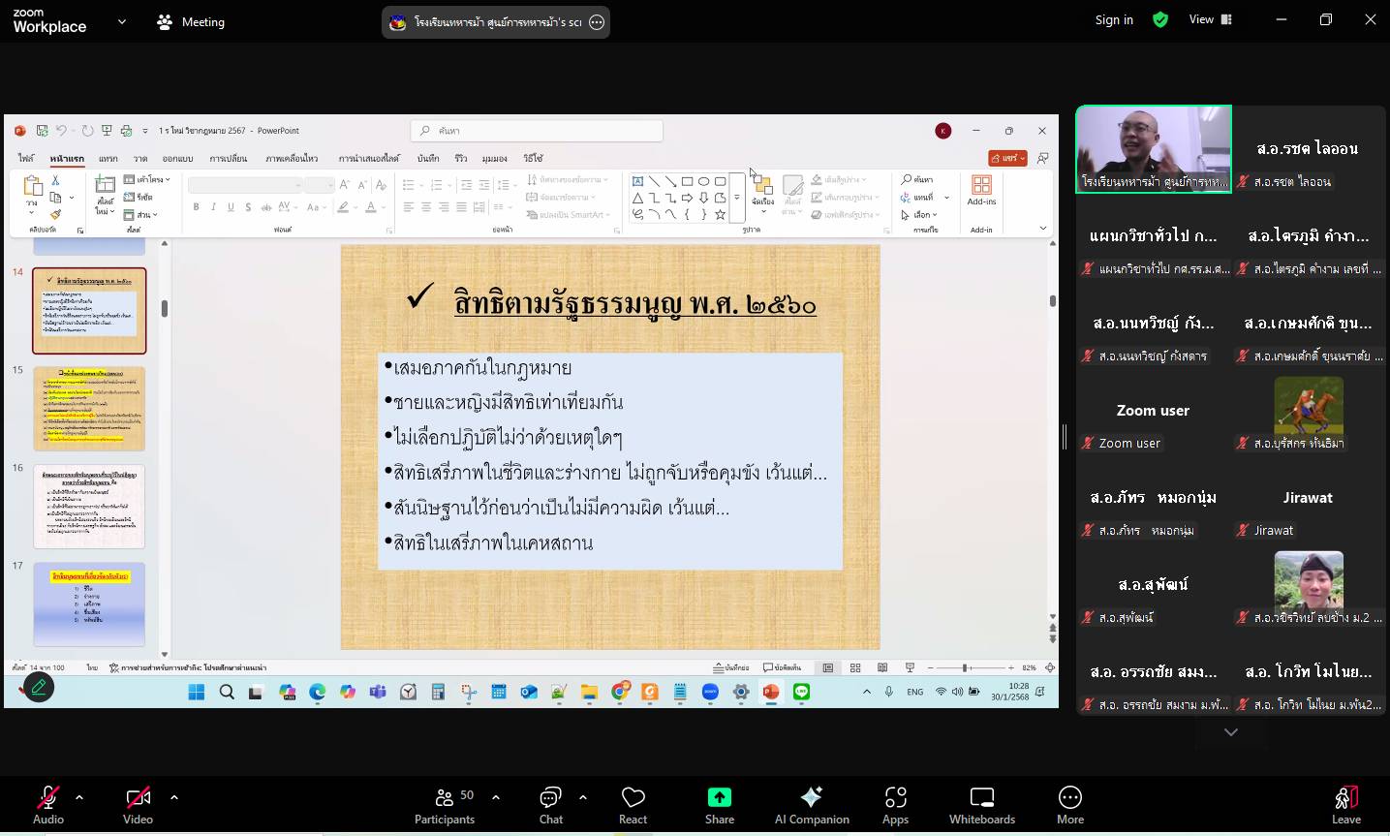Image resolution: width=1390 pixels, height=836 pixels.
Task: Toggle Zoom Audio mute button
Action: (x=48, y=805)
